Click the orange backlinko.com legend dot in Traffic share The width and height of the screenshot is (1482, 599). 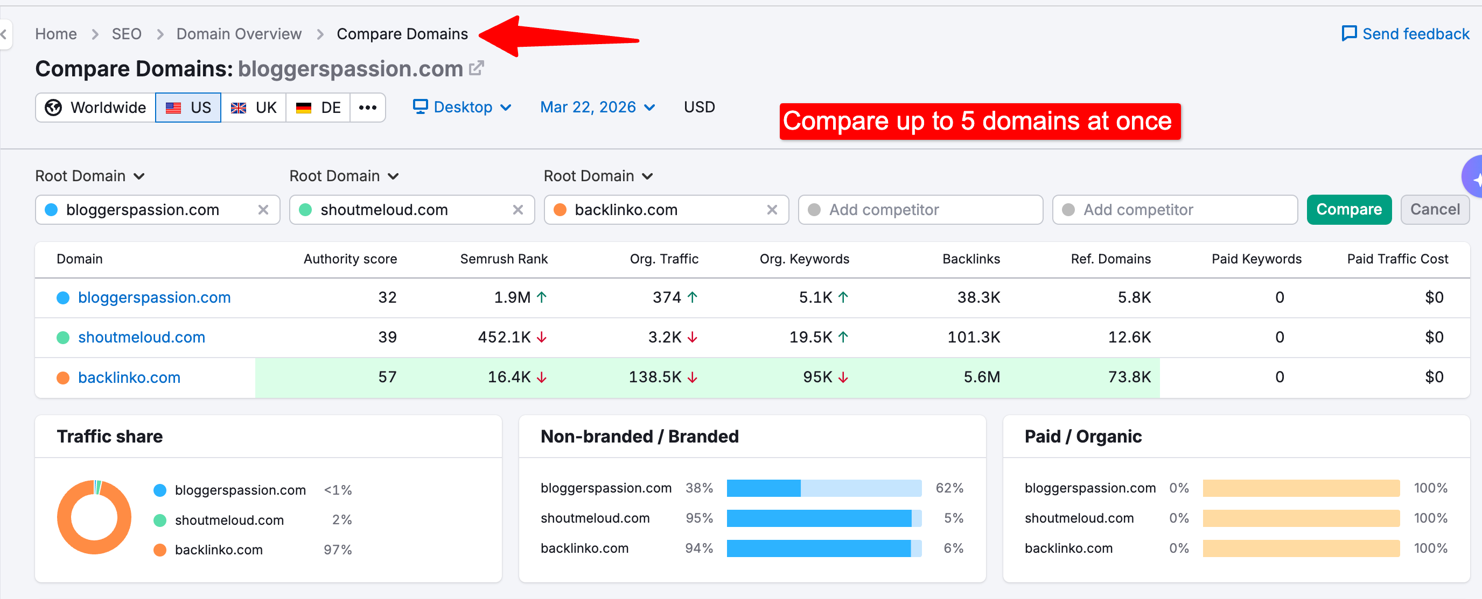[160, 550]
